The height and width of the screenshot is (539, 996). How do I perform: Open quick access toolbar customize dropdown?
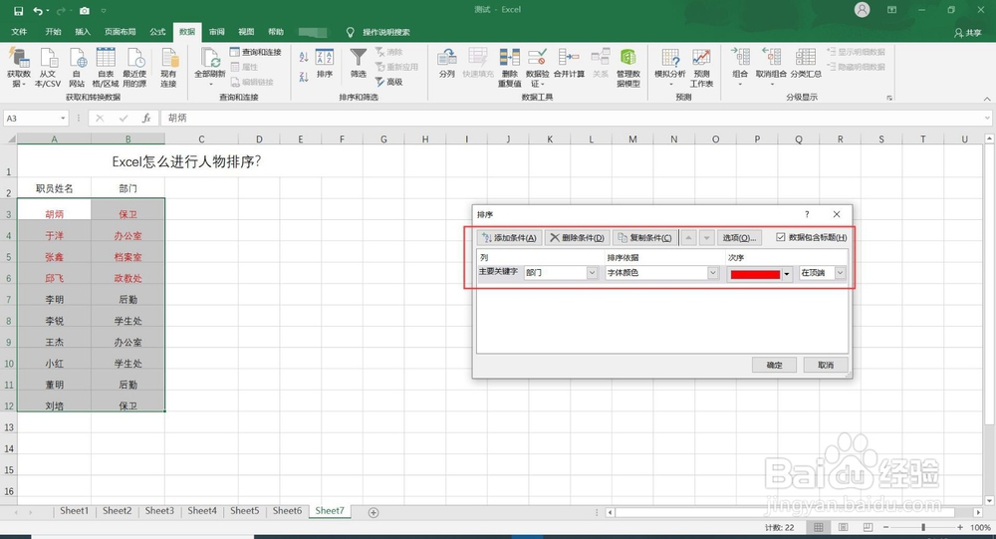(x=104, y=11)
